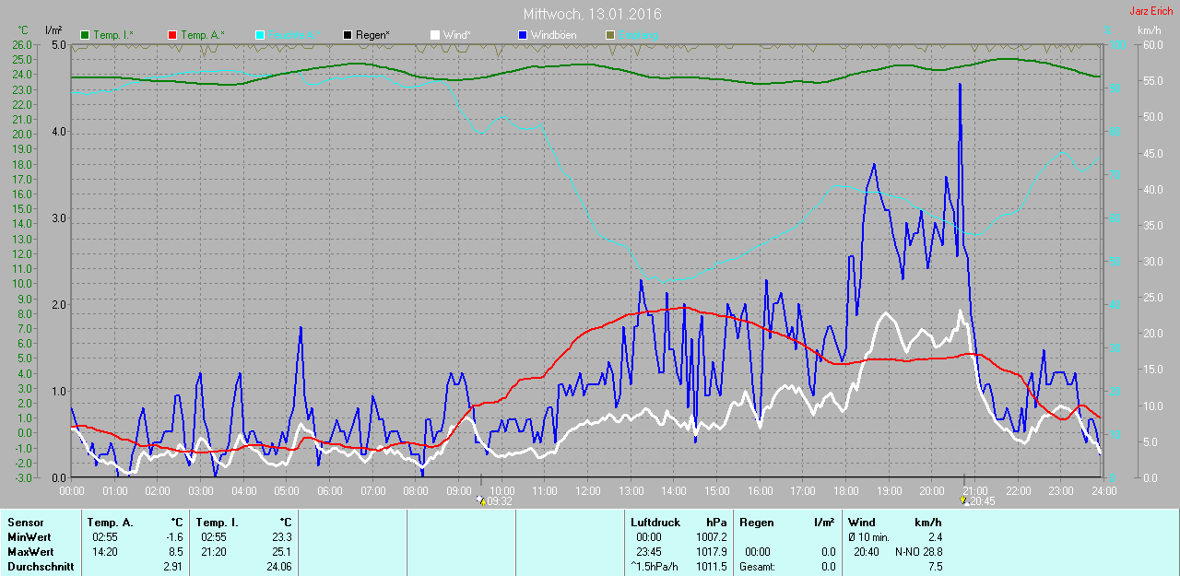
Task: Click the blue Windböen legend square
Action: pyautogui.click(x=523, y=35)
